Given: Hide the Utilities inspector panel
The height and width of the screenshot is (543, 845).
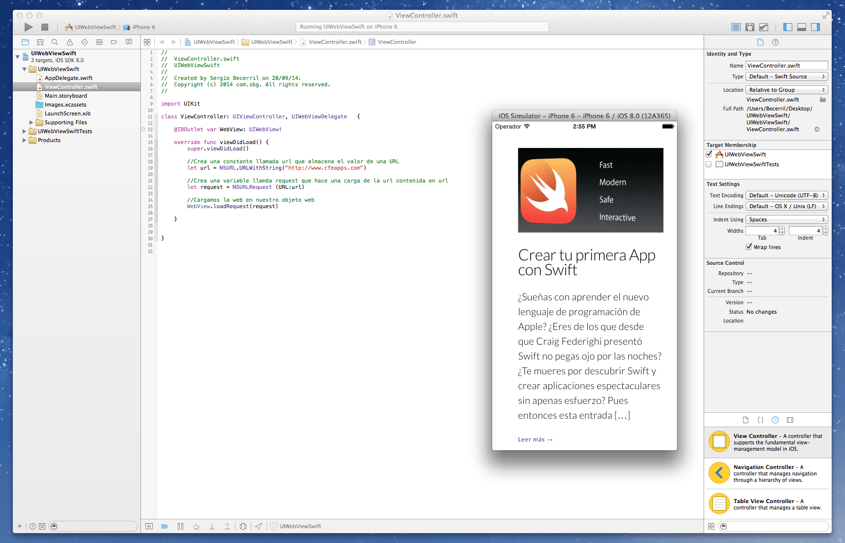Looking at the screenshot, I should [x=815, y=27].
